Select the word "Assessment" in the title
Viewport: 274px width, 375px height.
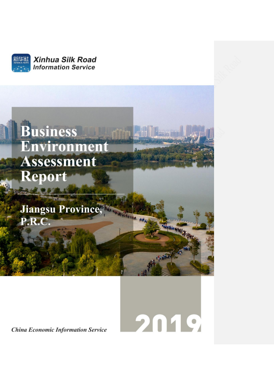click(58, 161)
